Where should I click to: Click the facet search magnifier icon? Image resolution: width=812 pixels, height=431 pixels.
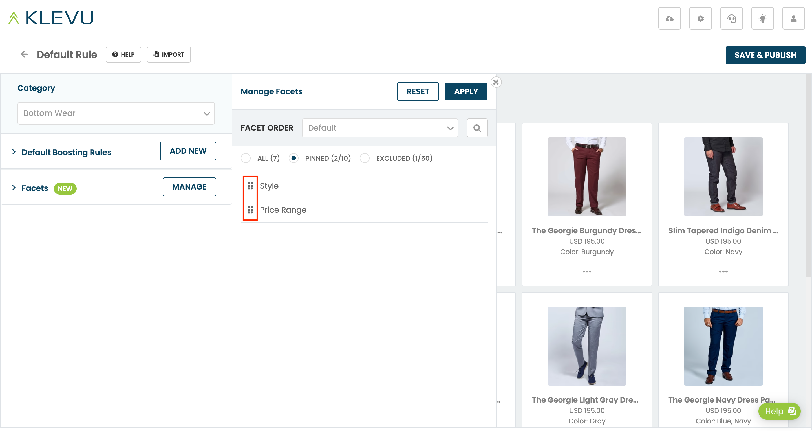tap(477, 128)
